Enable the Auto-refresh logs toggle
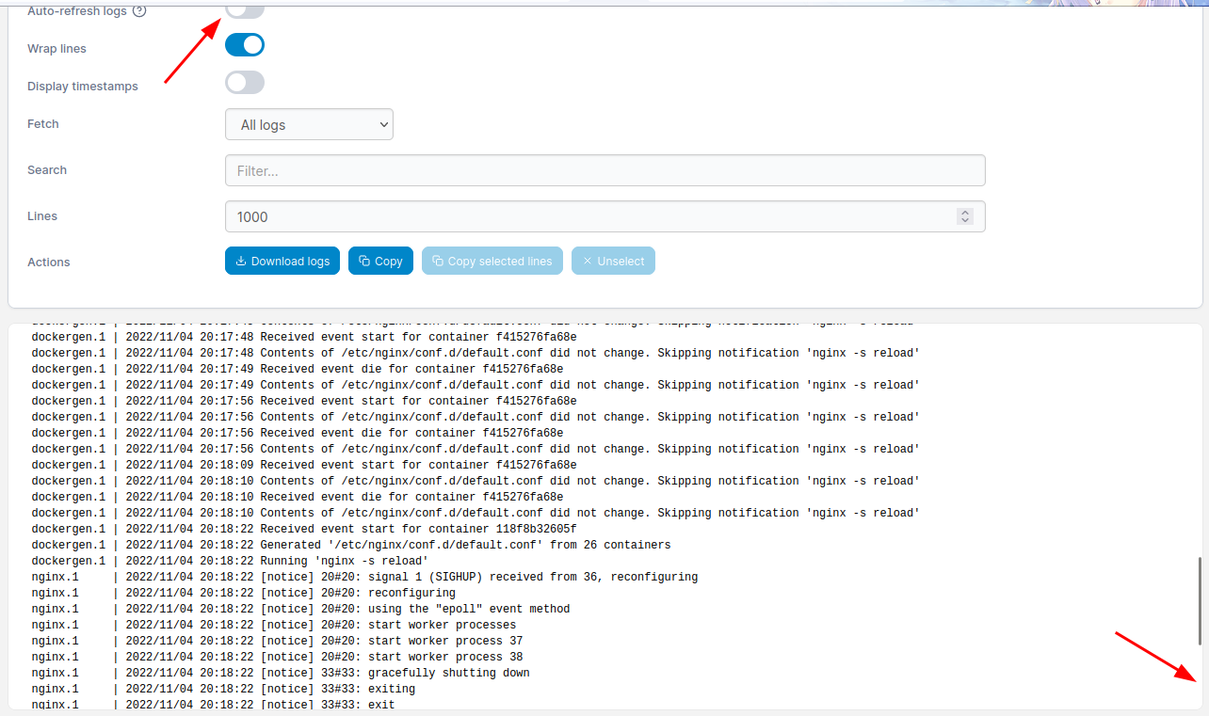1209x716 pixels. (x=245, y=8)
